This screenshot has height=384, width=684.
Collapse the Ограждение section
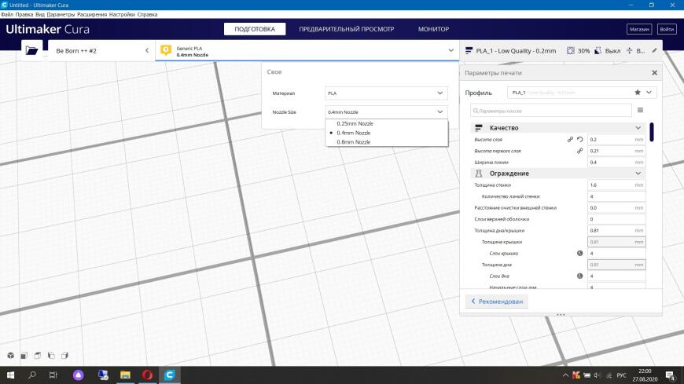[638, 174]
